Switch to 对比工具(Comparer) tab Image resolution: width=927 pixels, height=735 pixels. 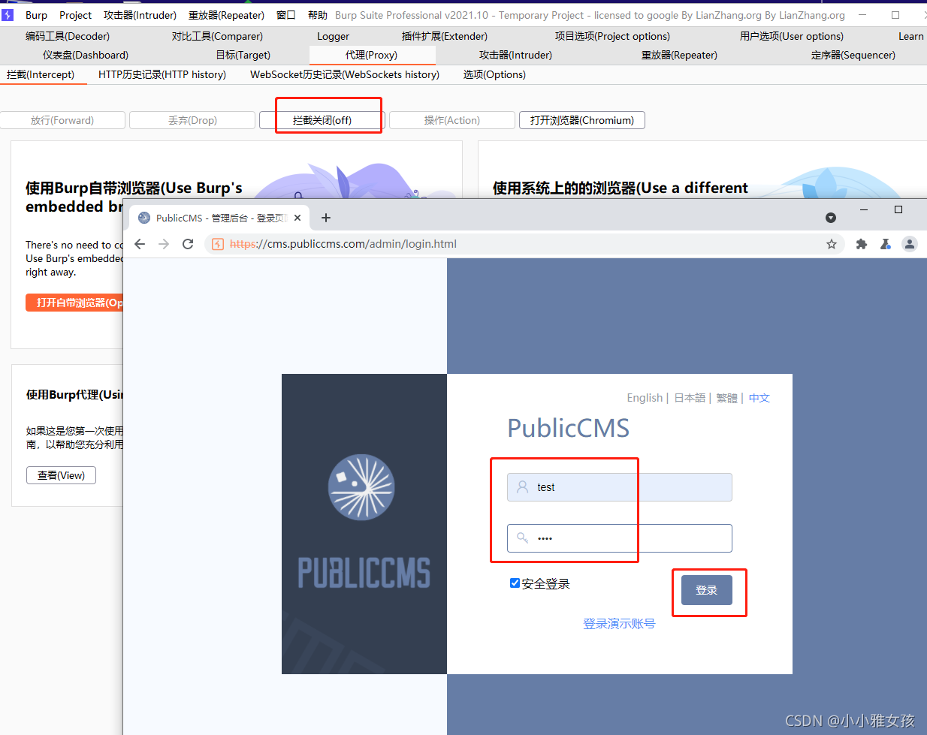coord(217,36)
